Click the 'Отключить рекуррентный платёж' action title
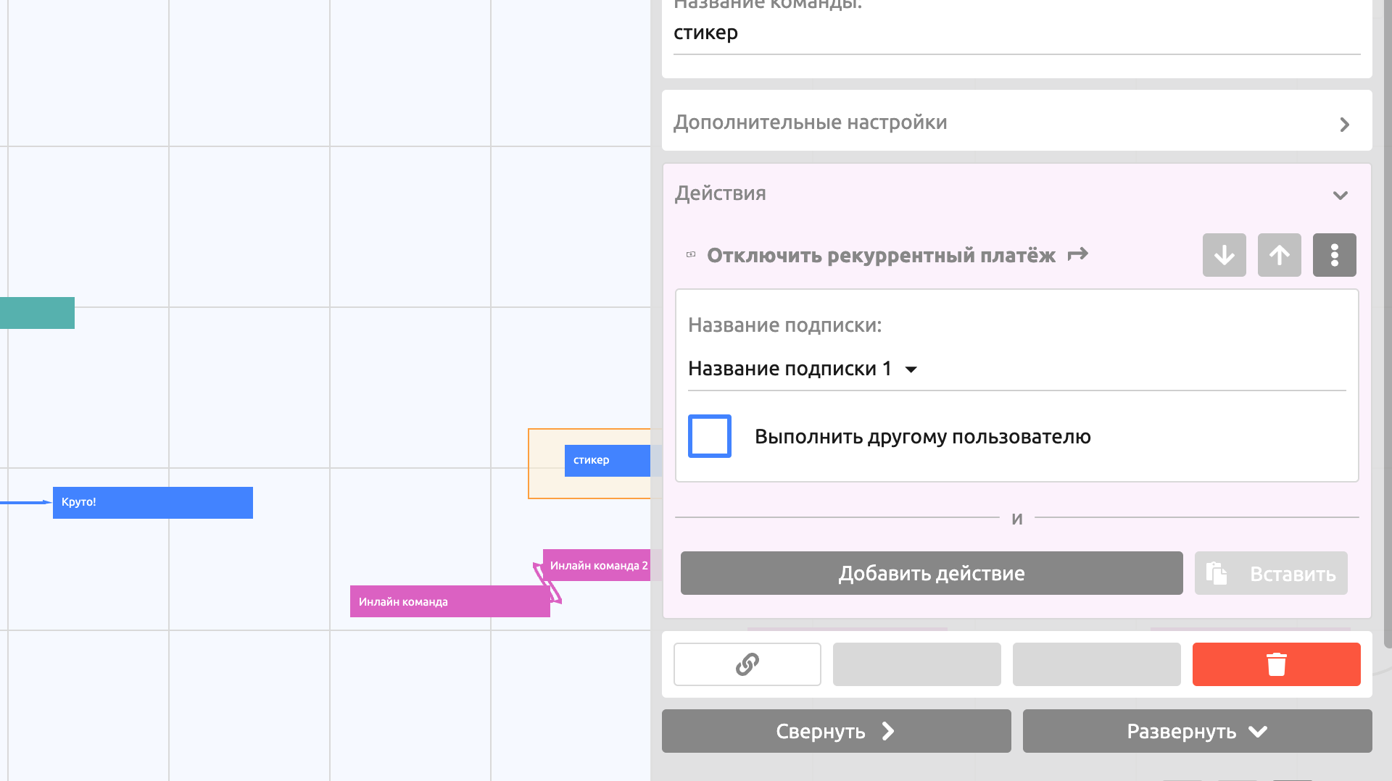The height and width of the screenshot is (781, 1392). (x=881, y=255)
